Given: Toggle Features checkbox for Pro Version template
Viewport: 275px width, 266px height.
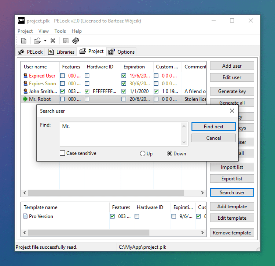Looking at the screenshot, I should (112, 216).
